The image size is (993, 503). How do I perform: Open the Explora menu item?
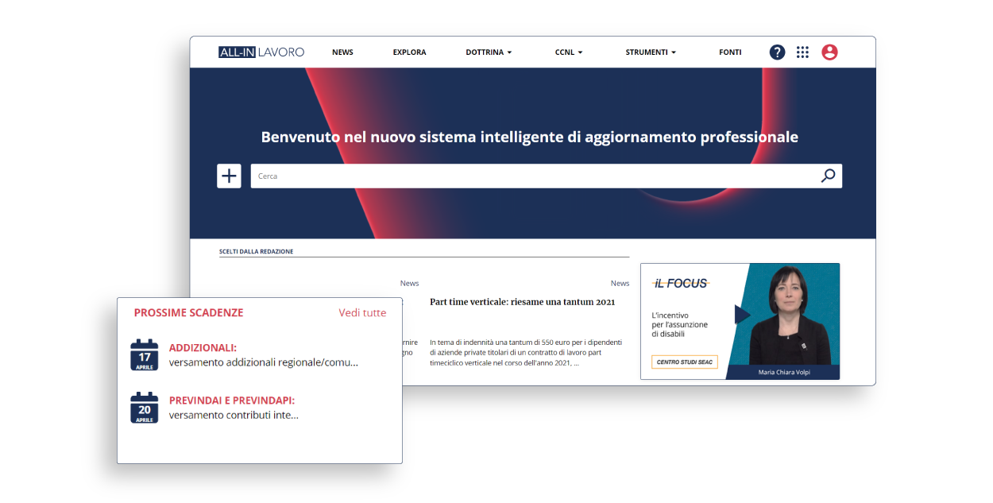(x=409, y=52)
